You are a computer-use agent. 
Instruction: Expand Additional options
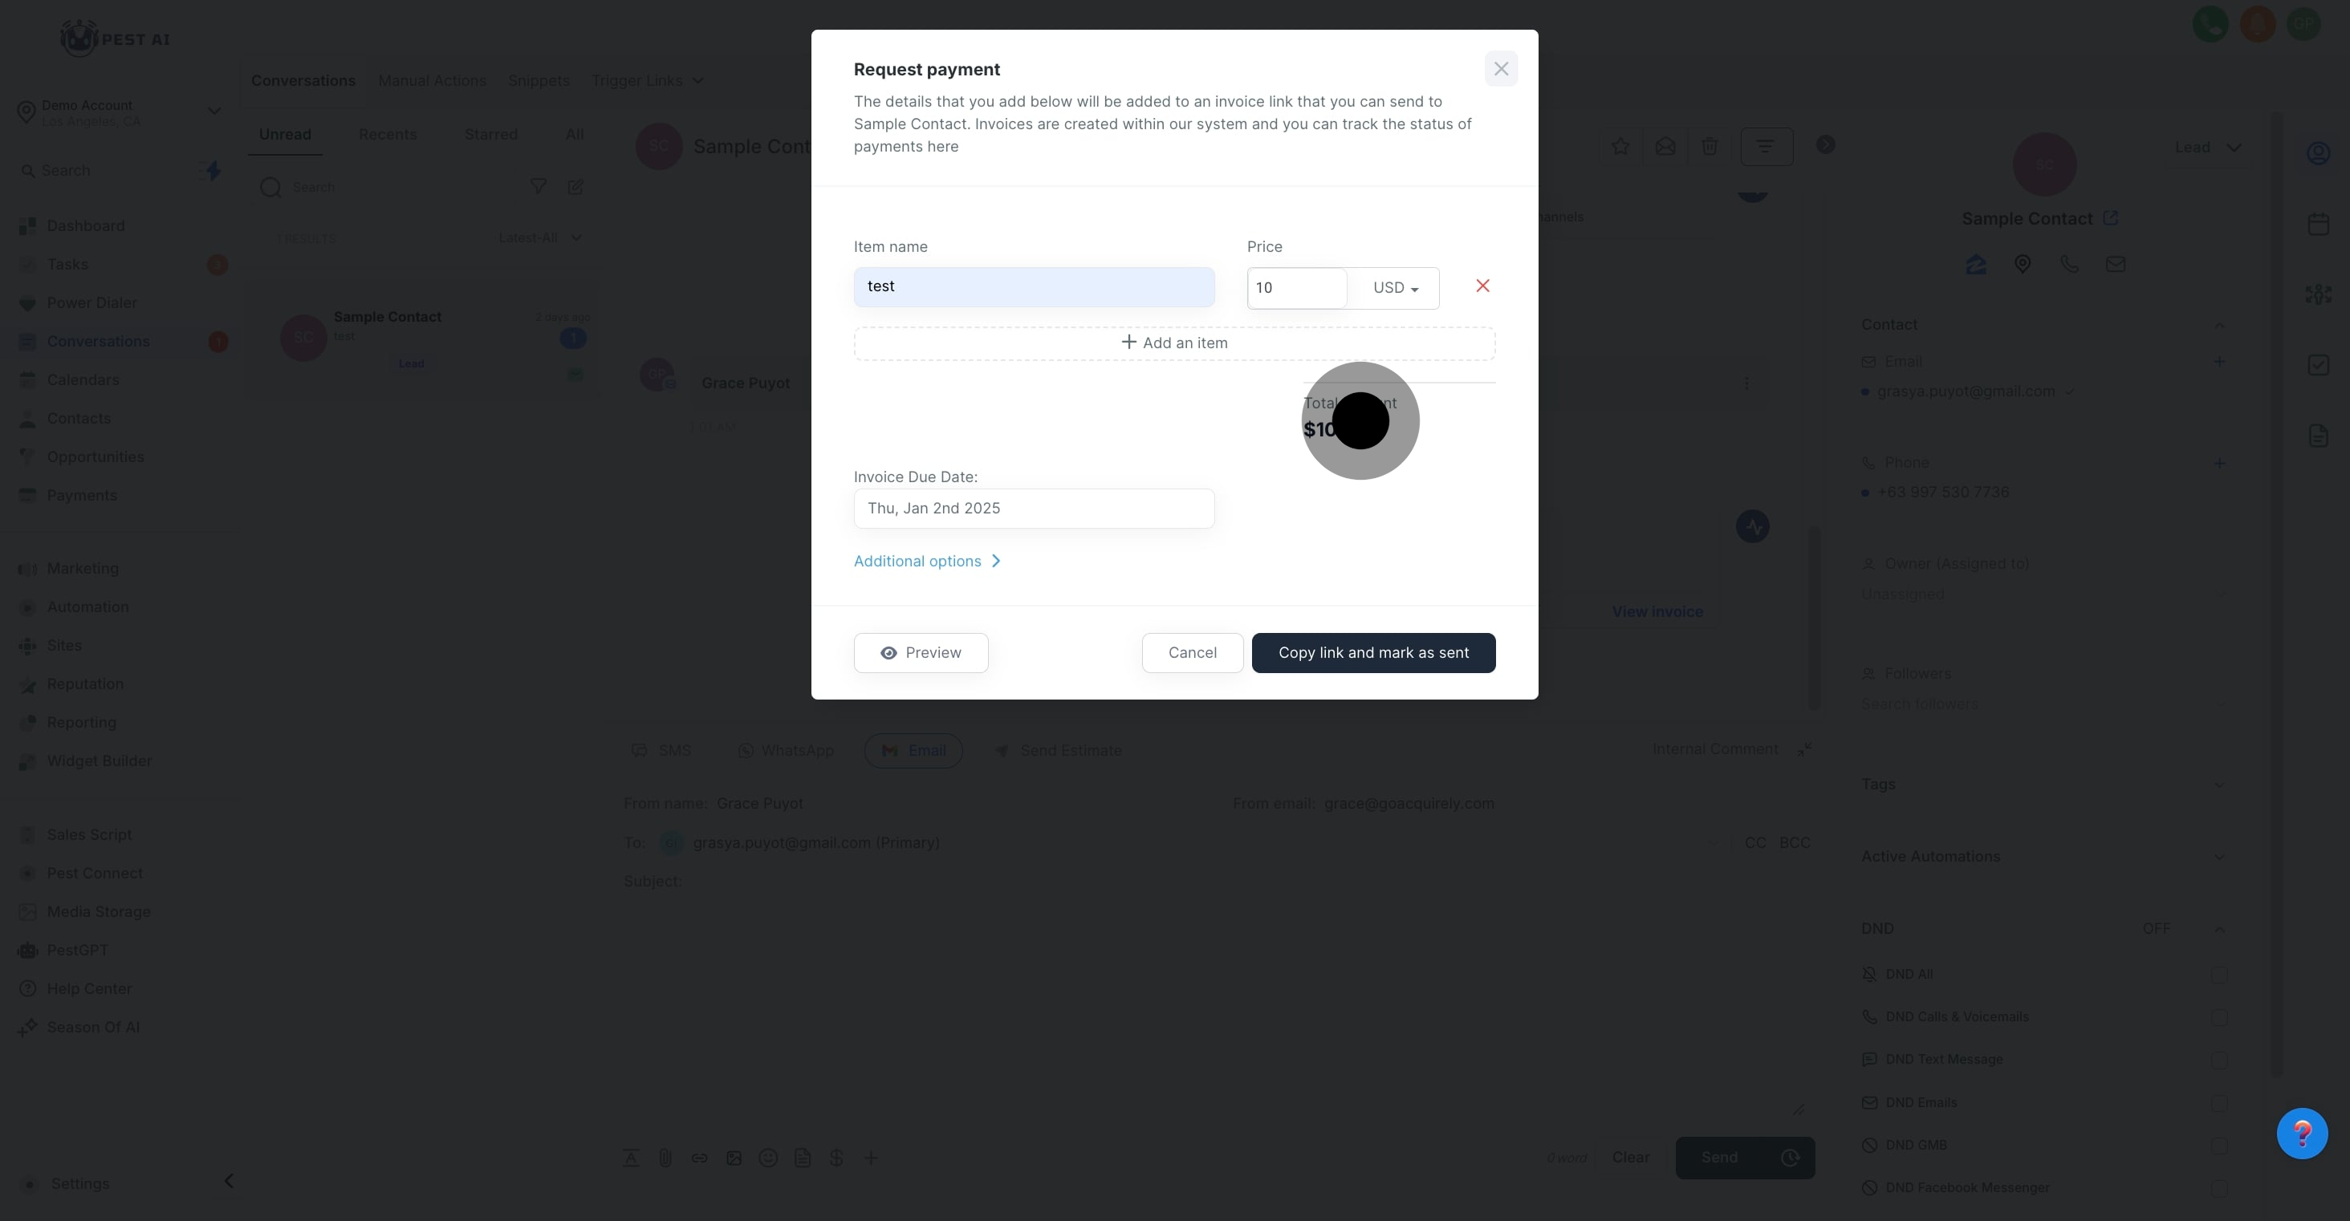pos(927,562)
